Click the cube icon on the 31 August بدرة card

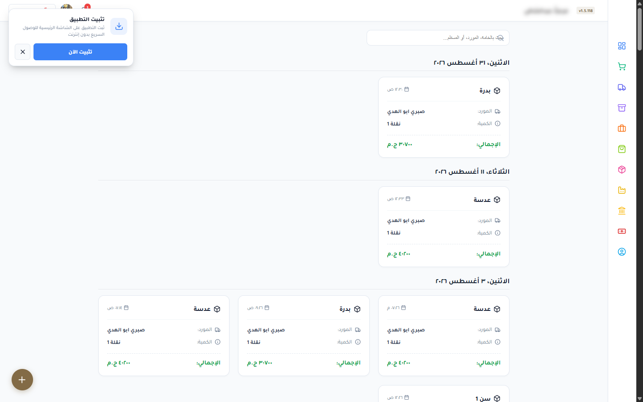(x=497, y=91)
